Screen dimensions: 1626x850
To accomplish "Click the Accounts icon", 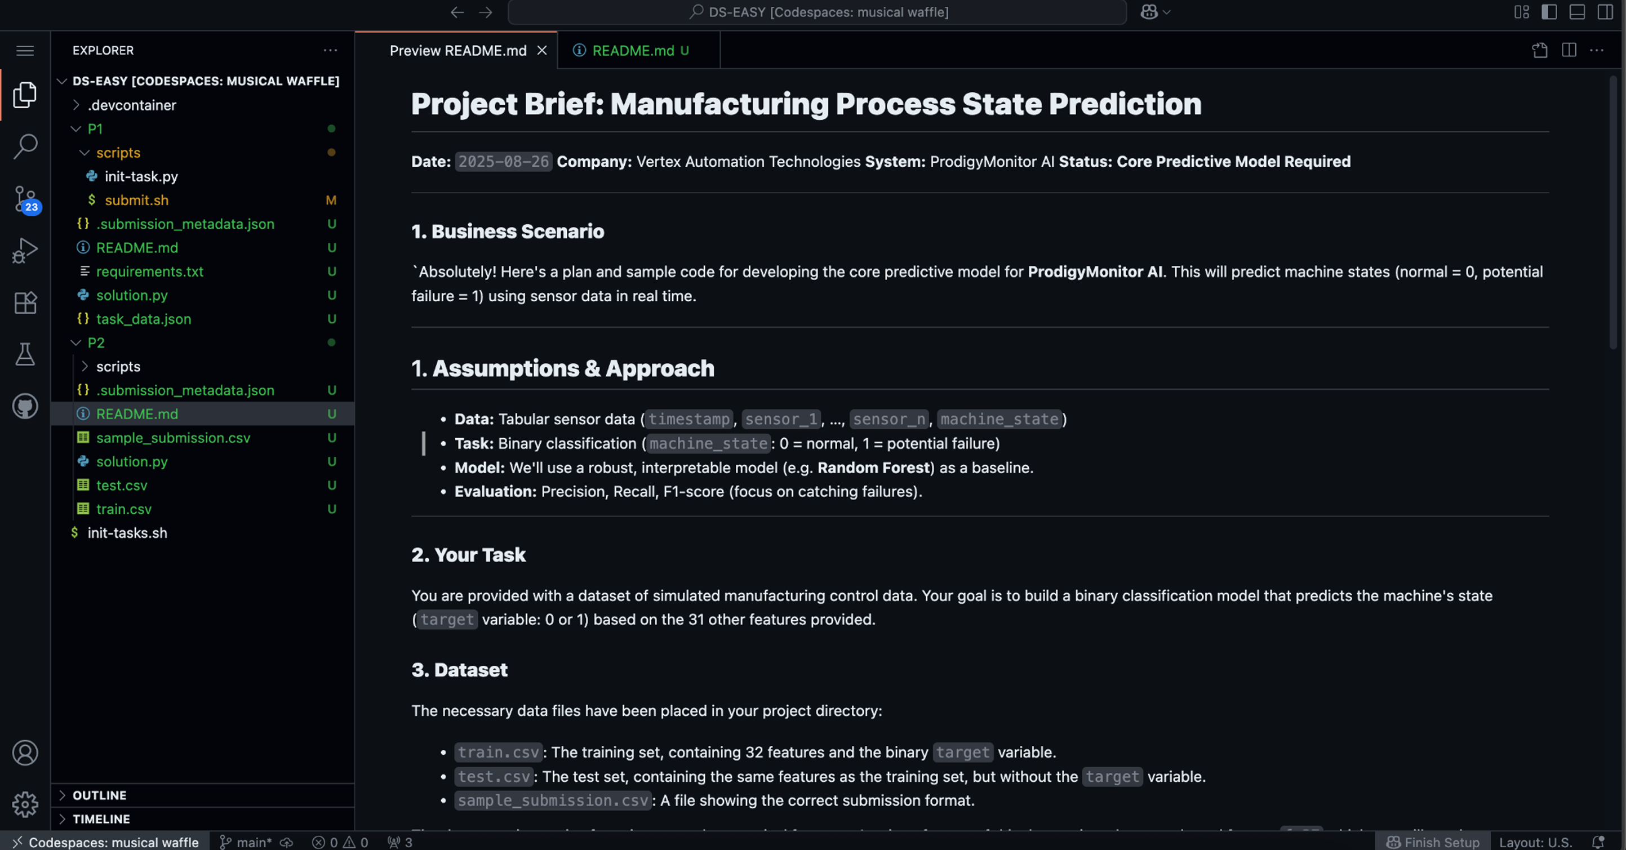I will 25,752.
